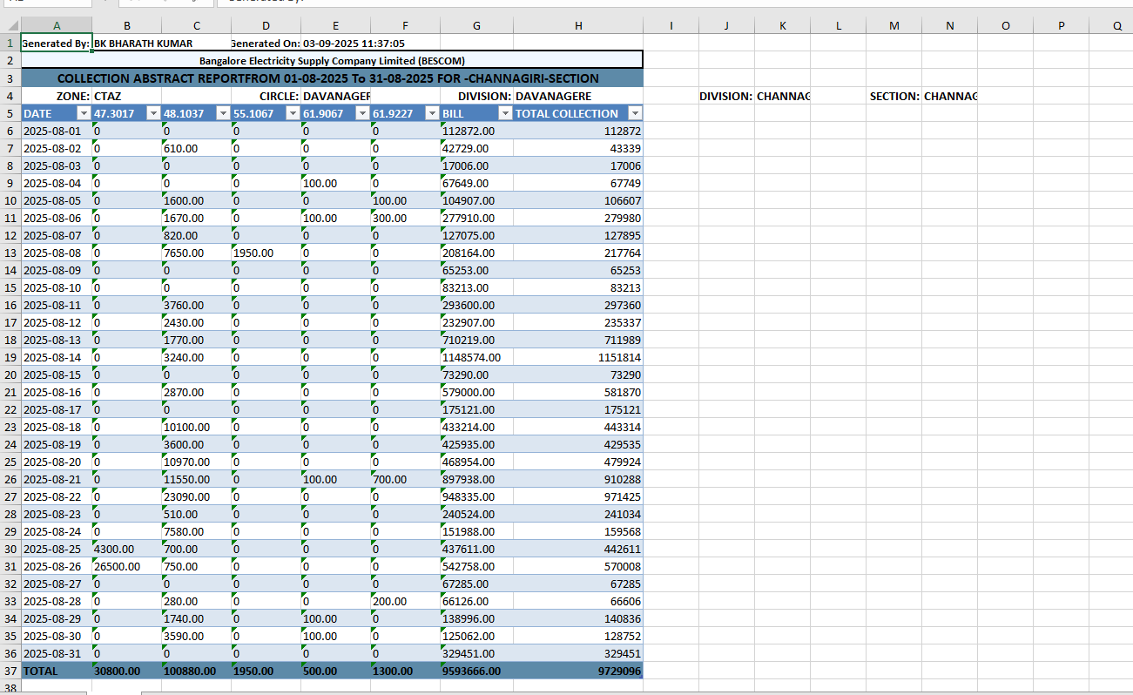
Task: Click the BESCOM company title cell
Action: tap(332, 61)
